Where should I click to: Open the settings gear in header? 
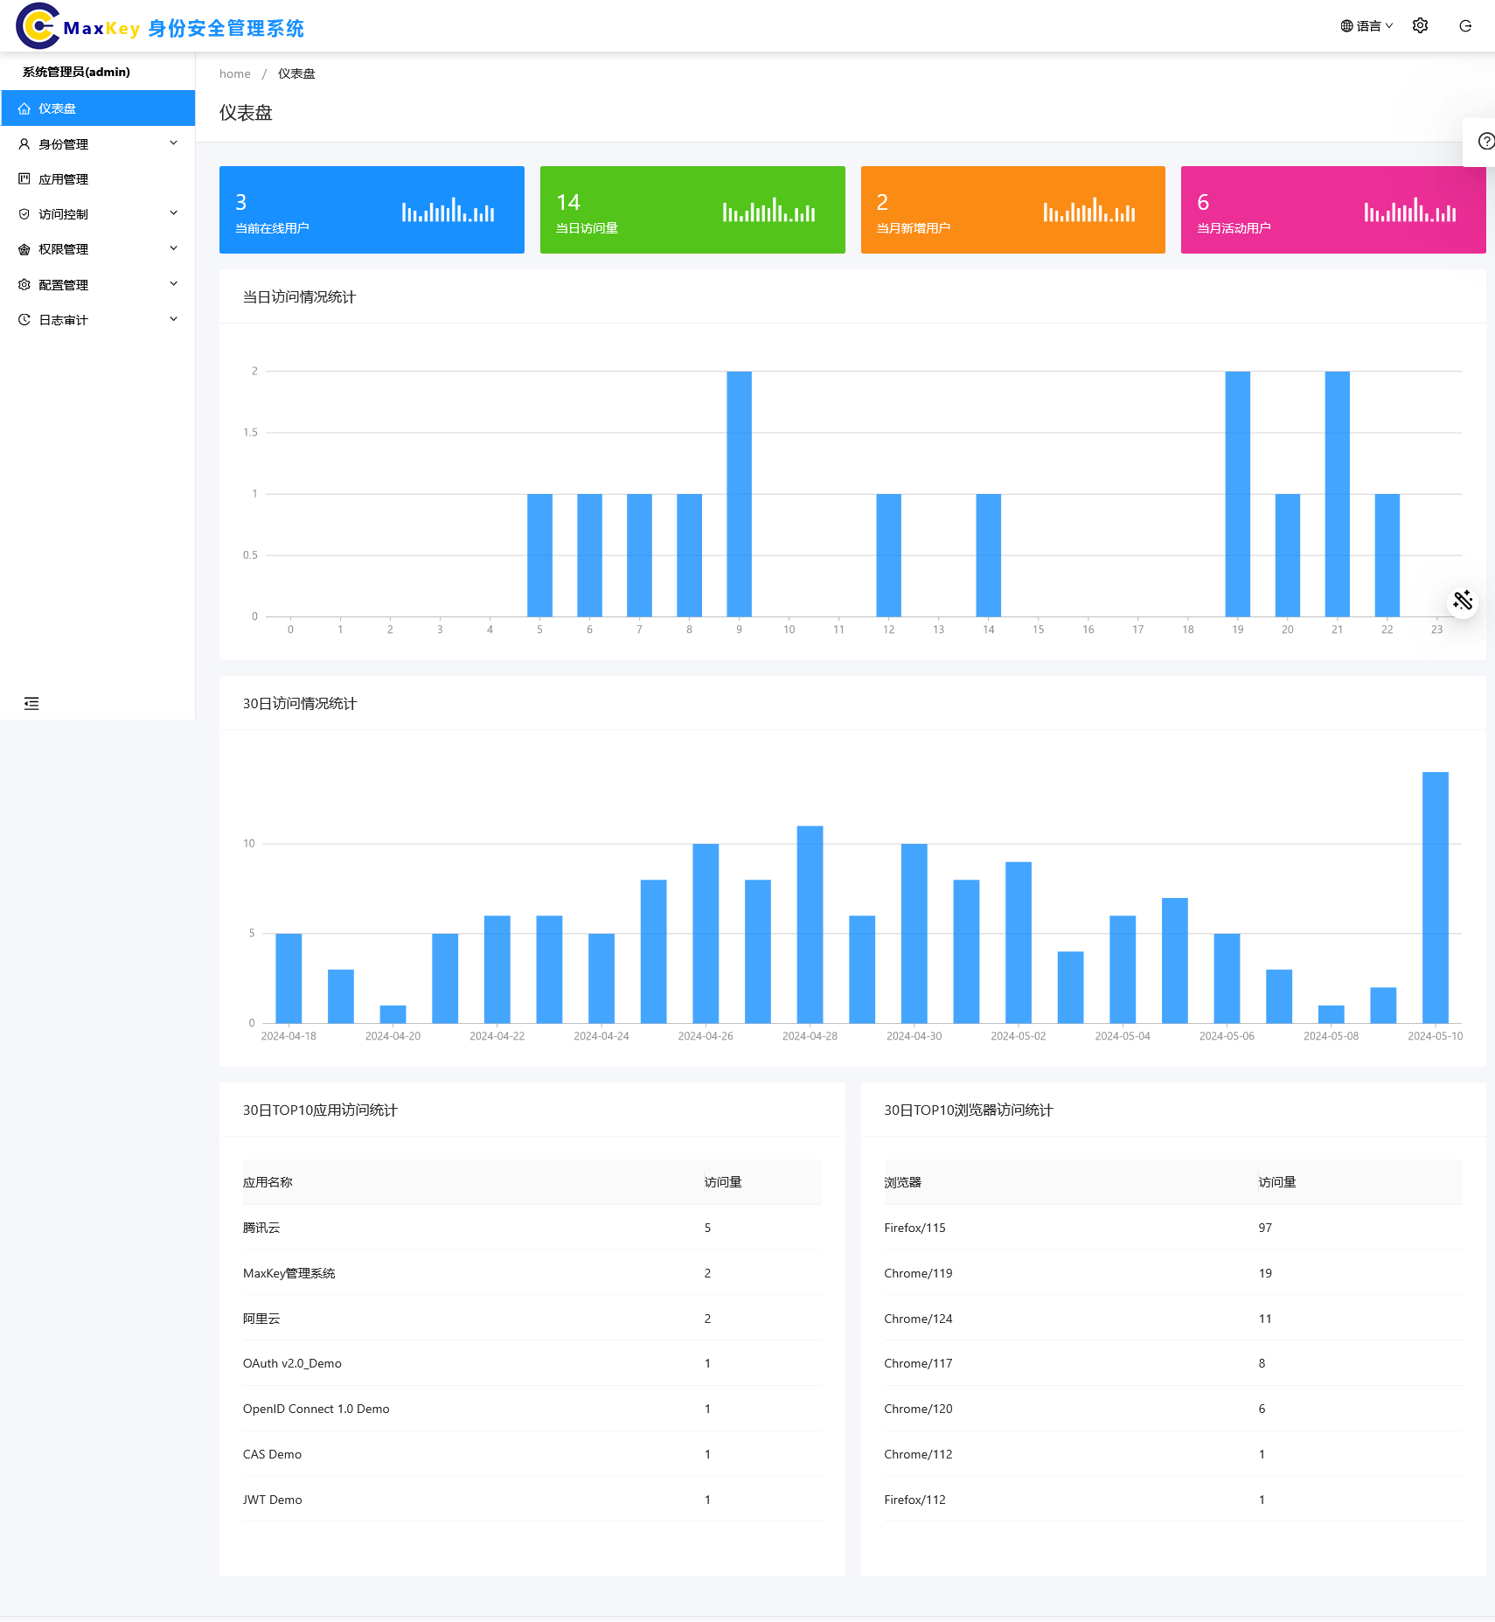coord(1420,26)
